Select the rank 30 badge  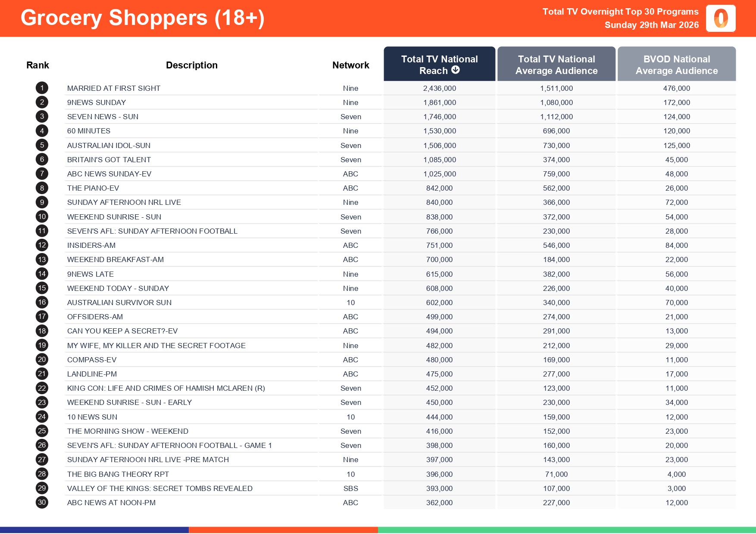click(x=42, y=502)
